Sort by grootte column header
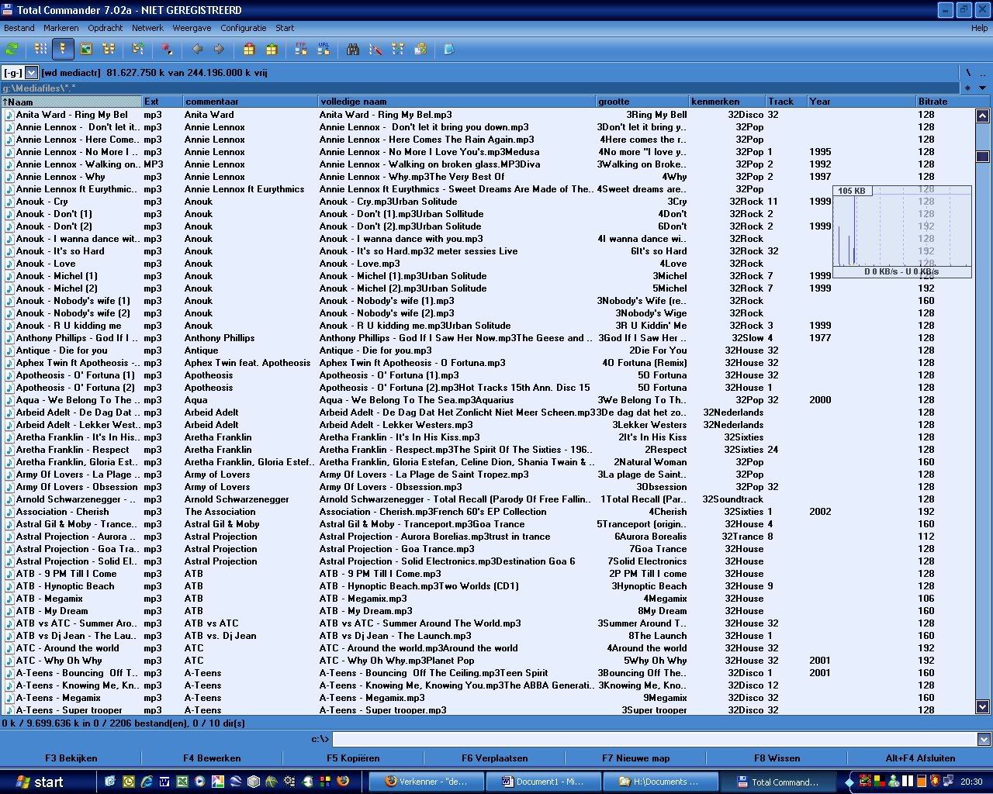 642,102
